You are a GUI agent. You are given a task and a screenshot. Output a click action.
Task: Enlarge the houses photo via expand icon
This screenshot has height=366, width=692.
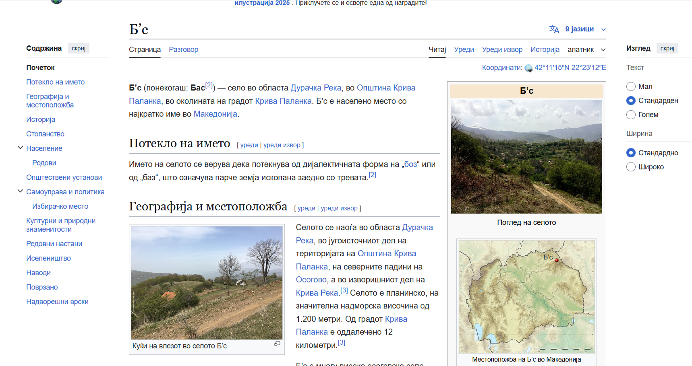[277, 344]
